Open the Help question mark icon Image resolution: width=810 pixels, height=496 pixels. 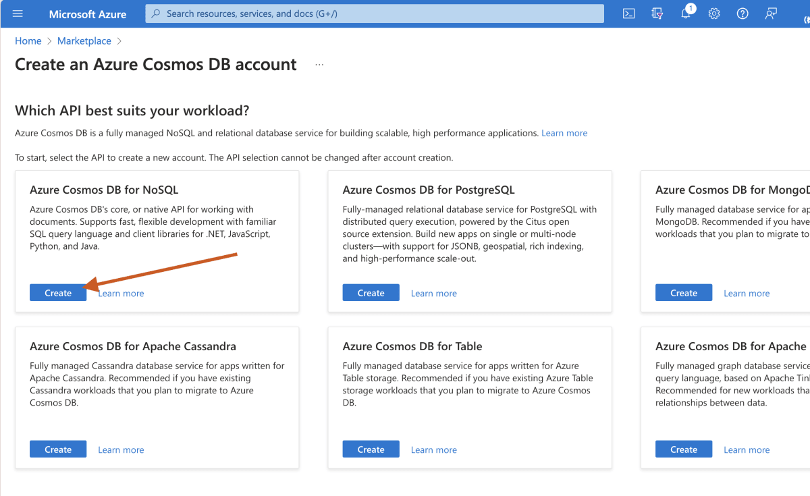point(742,13)
